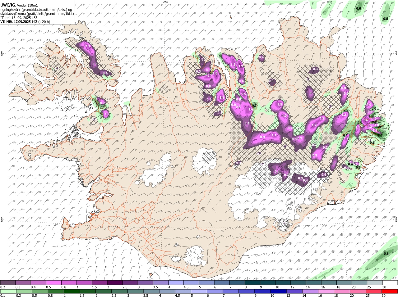Click the 12 violet swatch in bottom legend row
Viewport: 398px width, 298px height.
pos(294,291)
